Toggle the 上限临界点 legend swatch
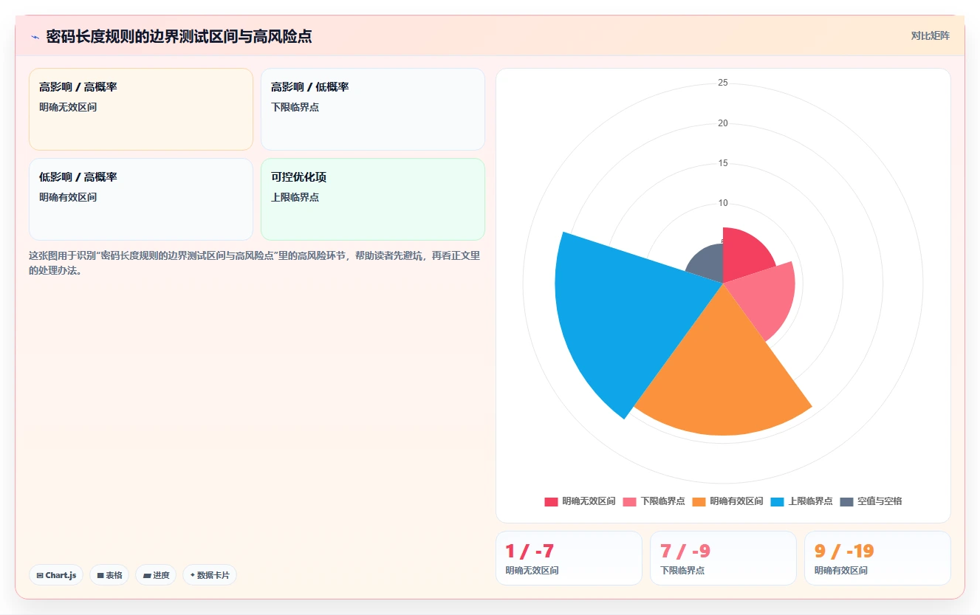This screenshot has width=980, height=615. pyautogui.click(x=777, y=501)
